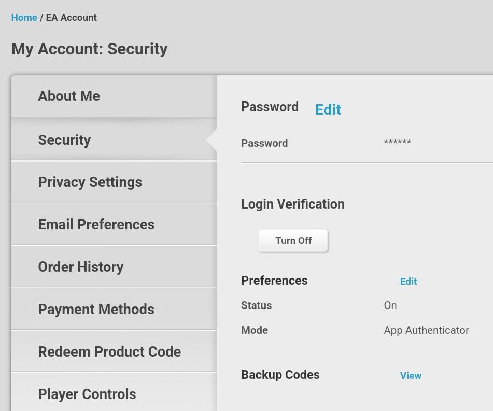Open Redeem Product Code page
This screenshot has width=493, height=411.
coord(109,352)
